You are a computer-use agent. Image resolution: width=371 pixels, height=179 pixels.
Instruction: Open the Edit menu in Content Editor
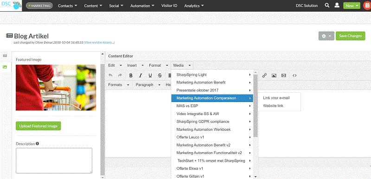click(115, 65)
